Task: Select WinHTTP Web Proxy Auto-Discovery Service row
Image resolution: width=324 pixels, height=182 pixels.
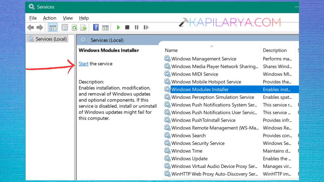Action: click(x=231, y=174)
